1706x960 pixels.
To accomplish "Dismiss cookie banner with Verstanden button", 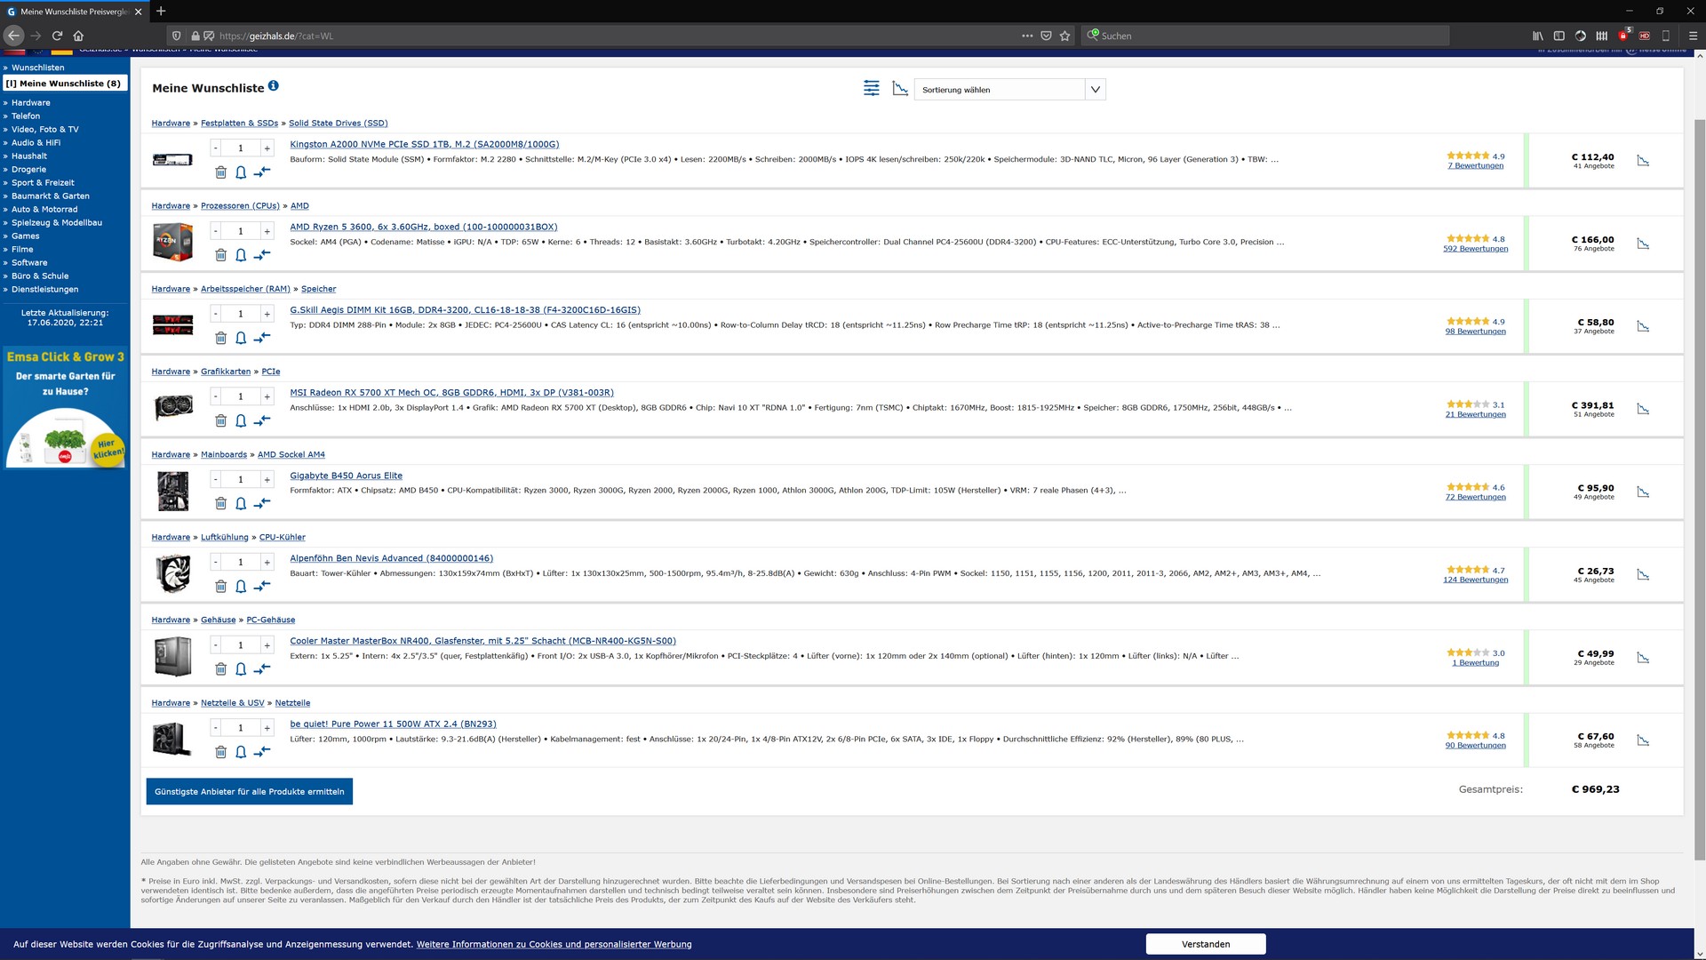I will [x=1205, y=944].
